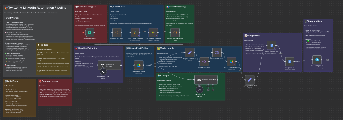Select the Tweet Filter sticky note title
The height and width of the screenshot is (120, 343).
click(117, 7)
